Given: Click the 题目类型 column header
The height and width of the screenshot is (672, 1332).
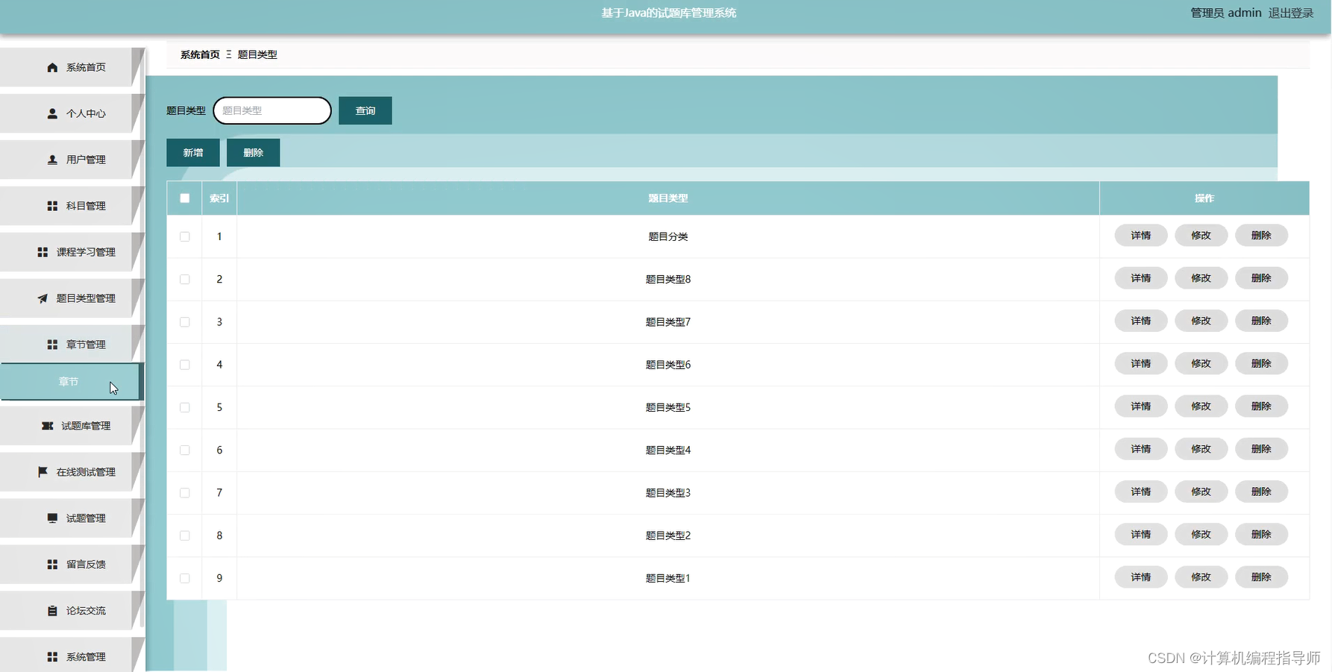Looking at the screenshot, I should [x=668, y=198].
